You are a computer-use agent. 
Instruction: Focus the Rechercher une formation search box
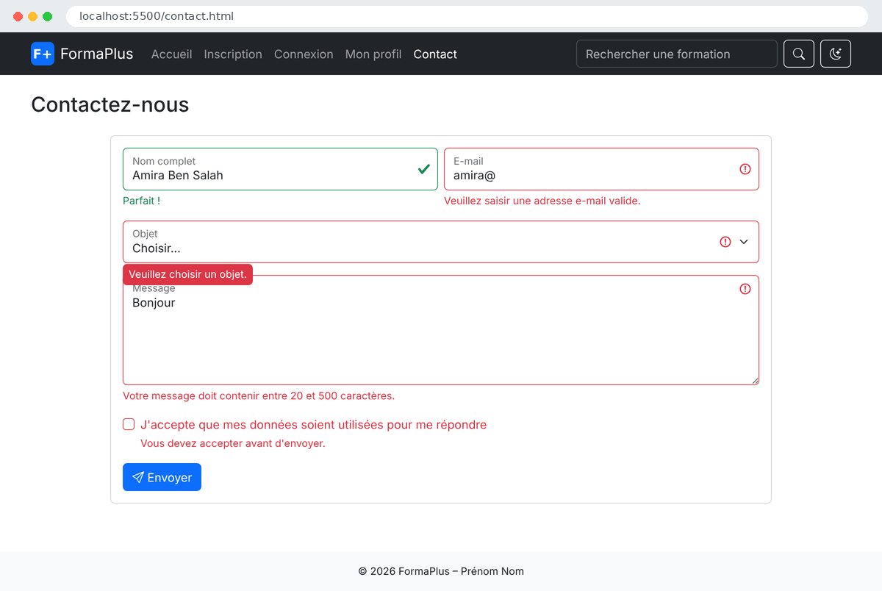tap(677, 54)
